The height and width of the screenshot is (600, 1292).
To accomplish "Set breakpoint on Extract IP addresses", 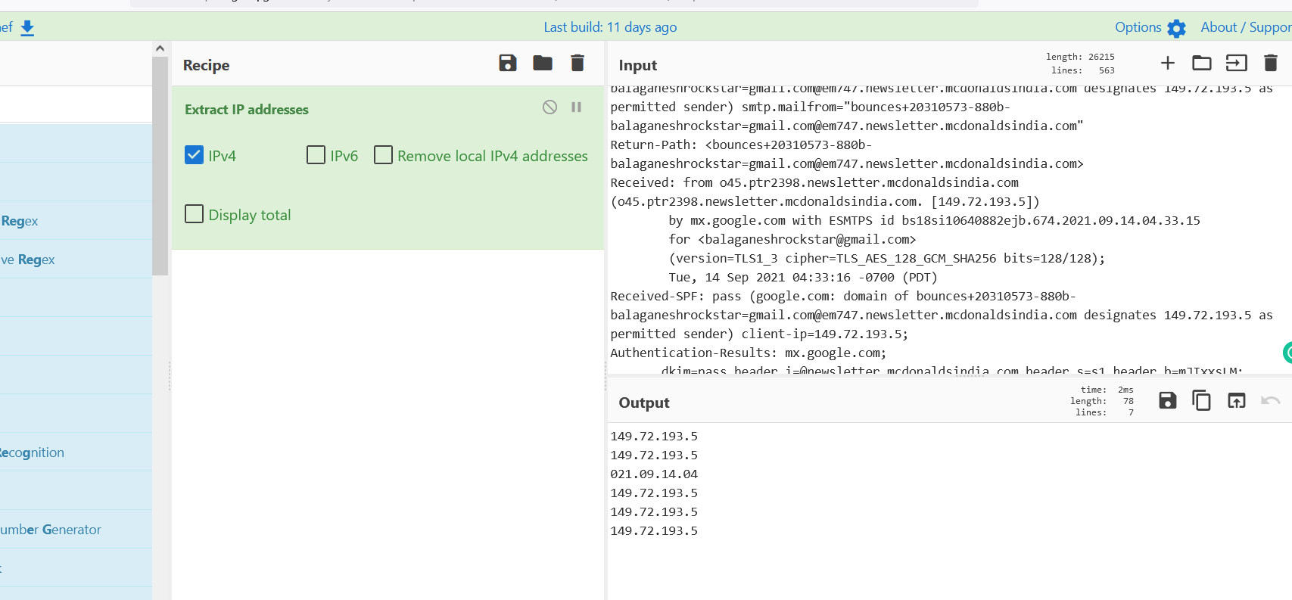I will pos(576,107).
